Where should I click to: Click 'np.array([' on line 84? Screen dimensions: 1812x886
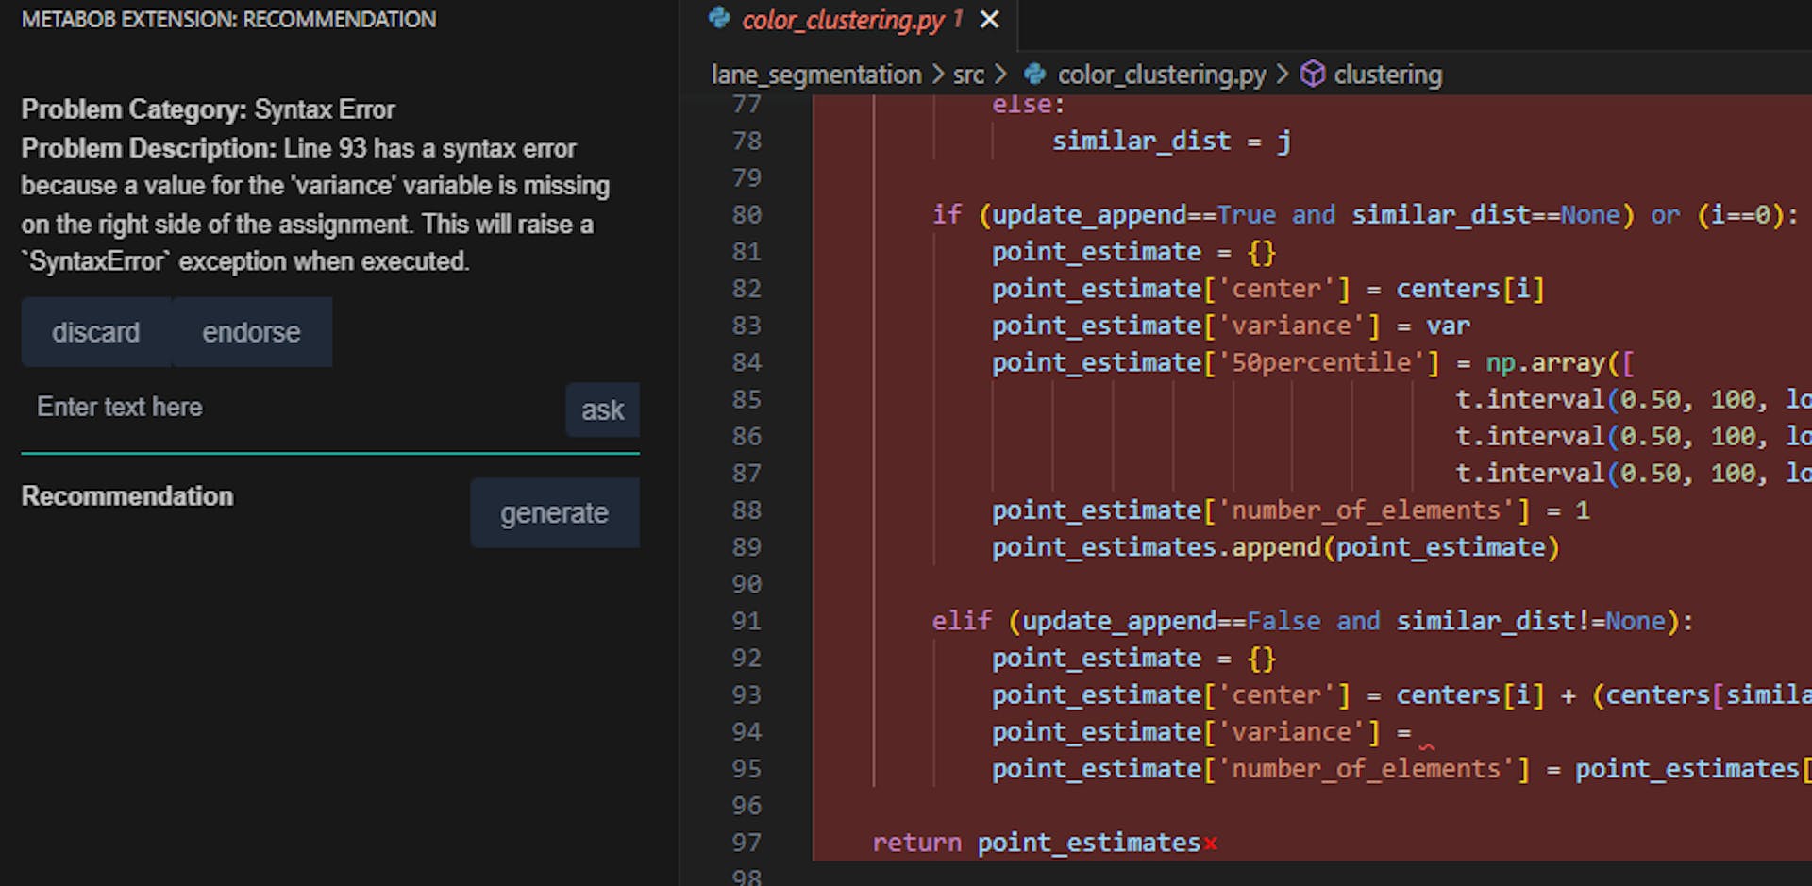1560,363
